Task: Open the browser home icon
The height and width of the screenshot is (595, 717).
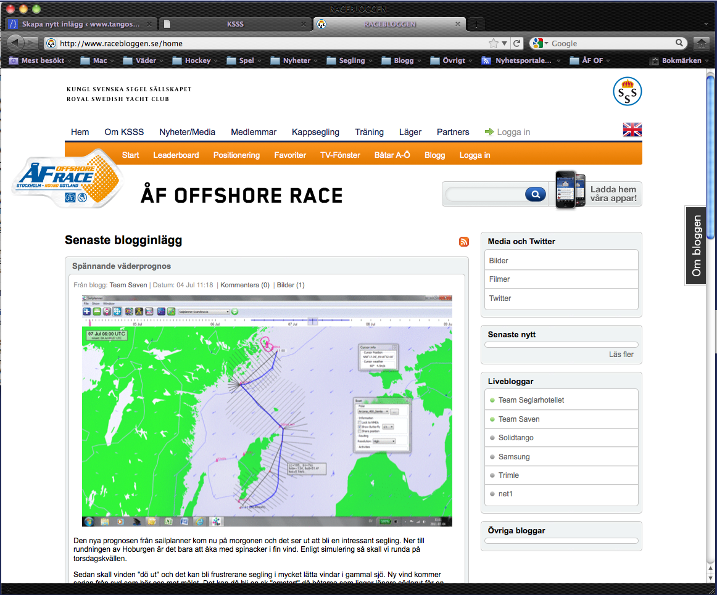Action: (701, 43)
